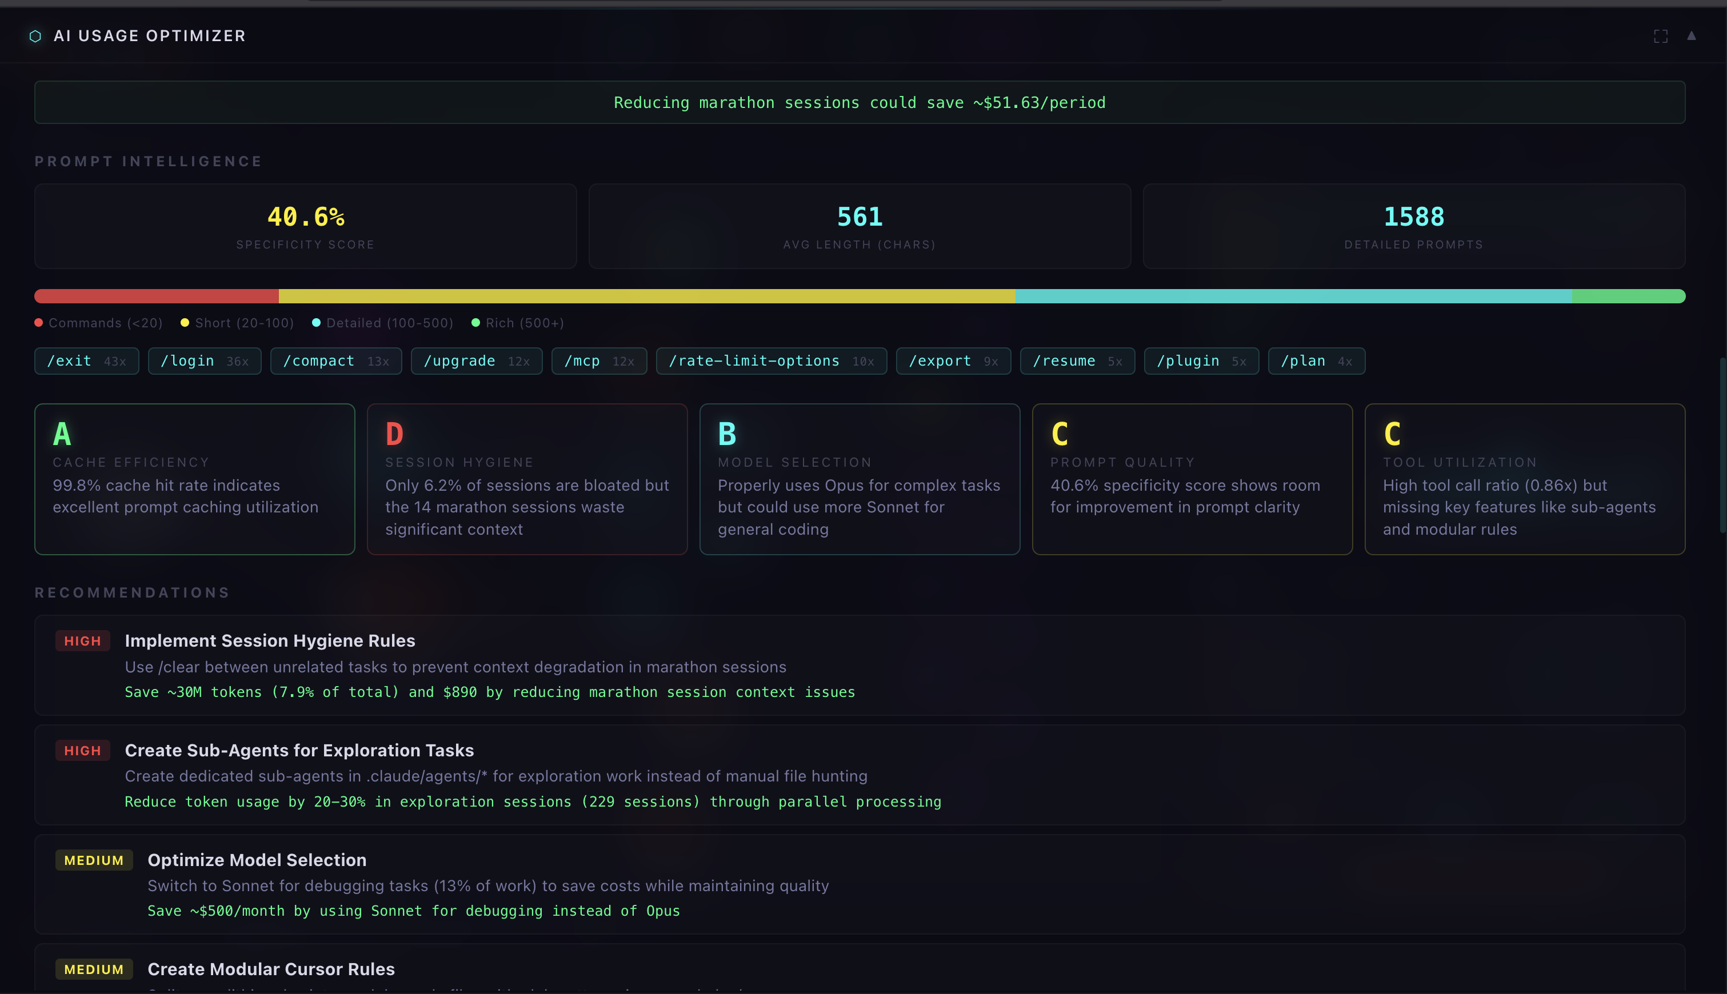This screenshot has height=994, width=1727.
Task: Toggle the Short (20-100) legend filter
Action: [236, 322]
